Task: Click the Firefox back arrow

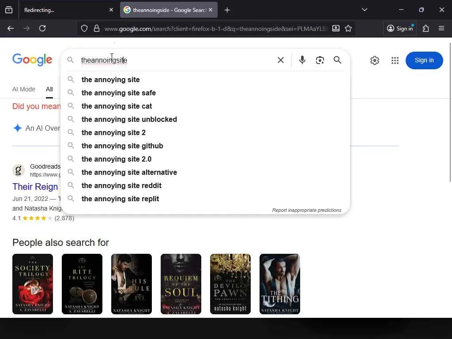Action: coord(11,28)
